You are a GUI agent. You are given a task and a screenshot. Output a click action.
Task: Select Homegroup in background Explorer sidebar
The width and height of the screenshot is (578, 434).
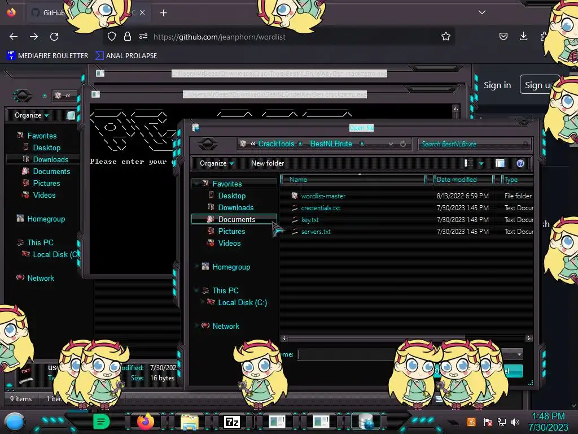46,219
